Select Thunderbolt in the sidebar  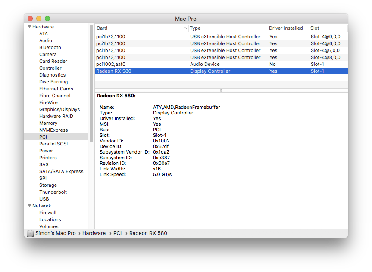(53, 192)
